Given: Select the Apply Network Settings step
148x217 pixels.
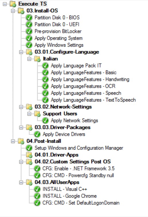Looking at the screenshot, I should tap(74, 121).
